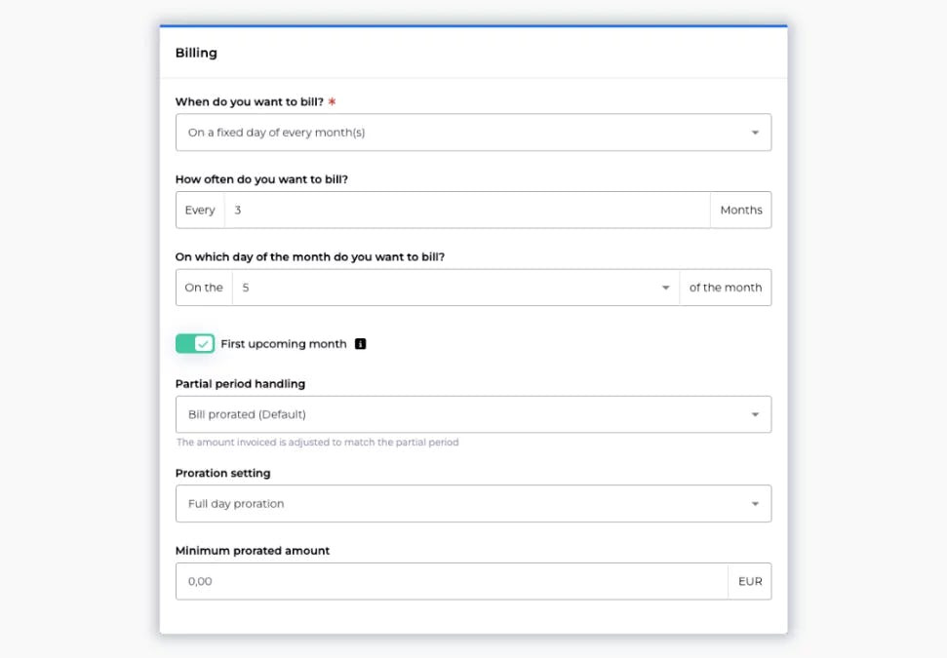
Task: Click the caret arrow in the fixed-day billing dropdown
Action: pyautogui.click(x=755, y=133)
